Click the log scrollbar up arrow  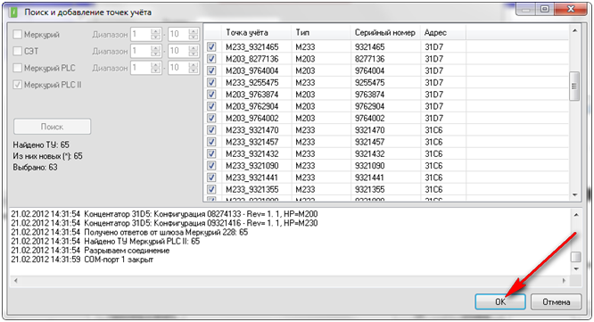576,215
